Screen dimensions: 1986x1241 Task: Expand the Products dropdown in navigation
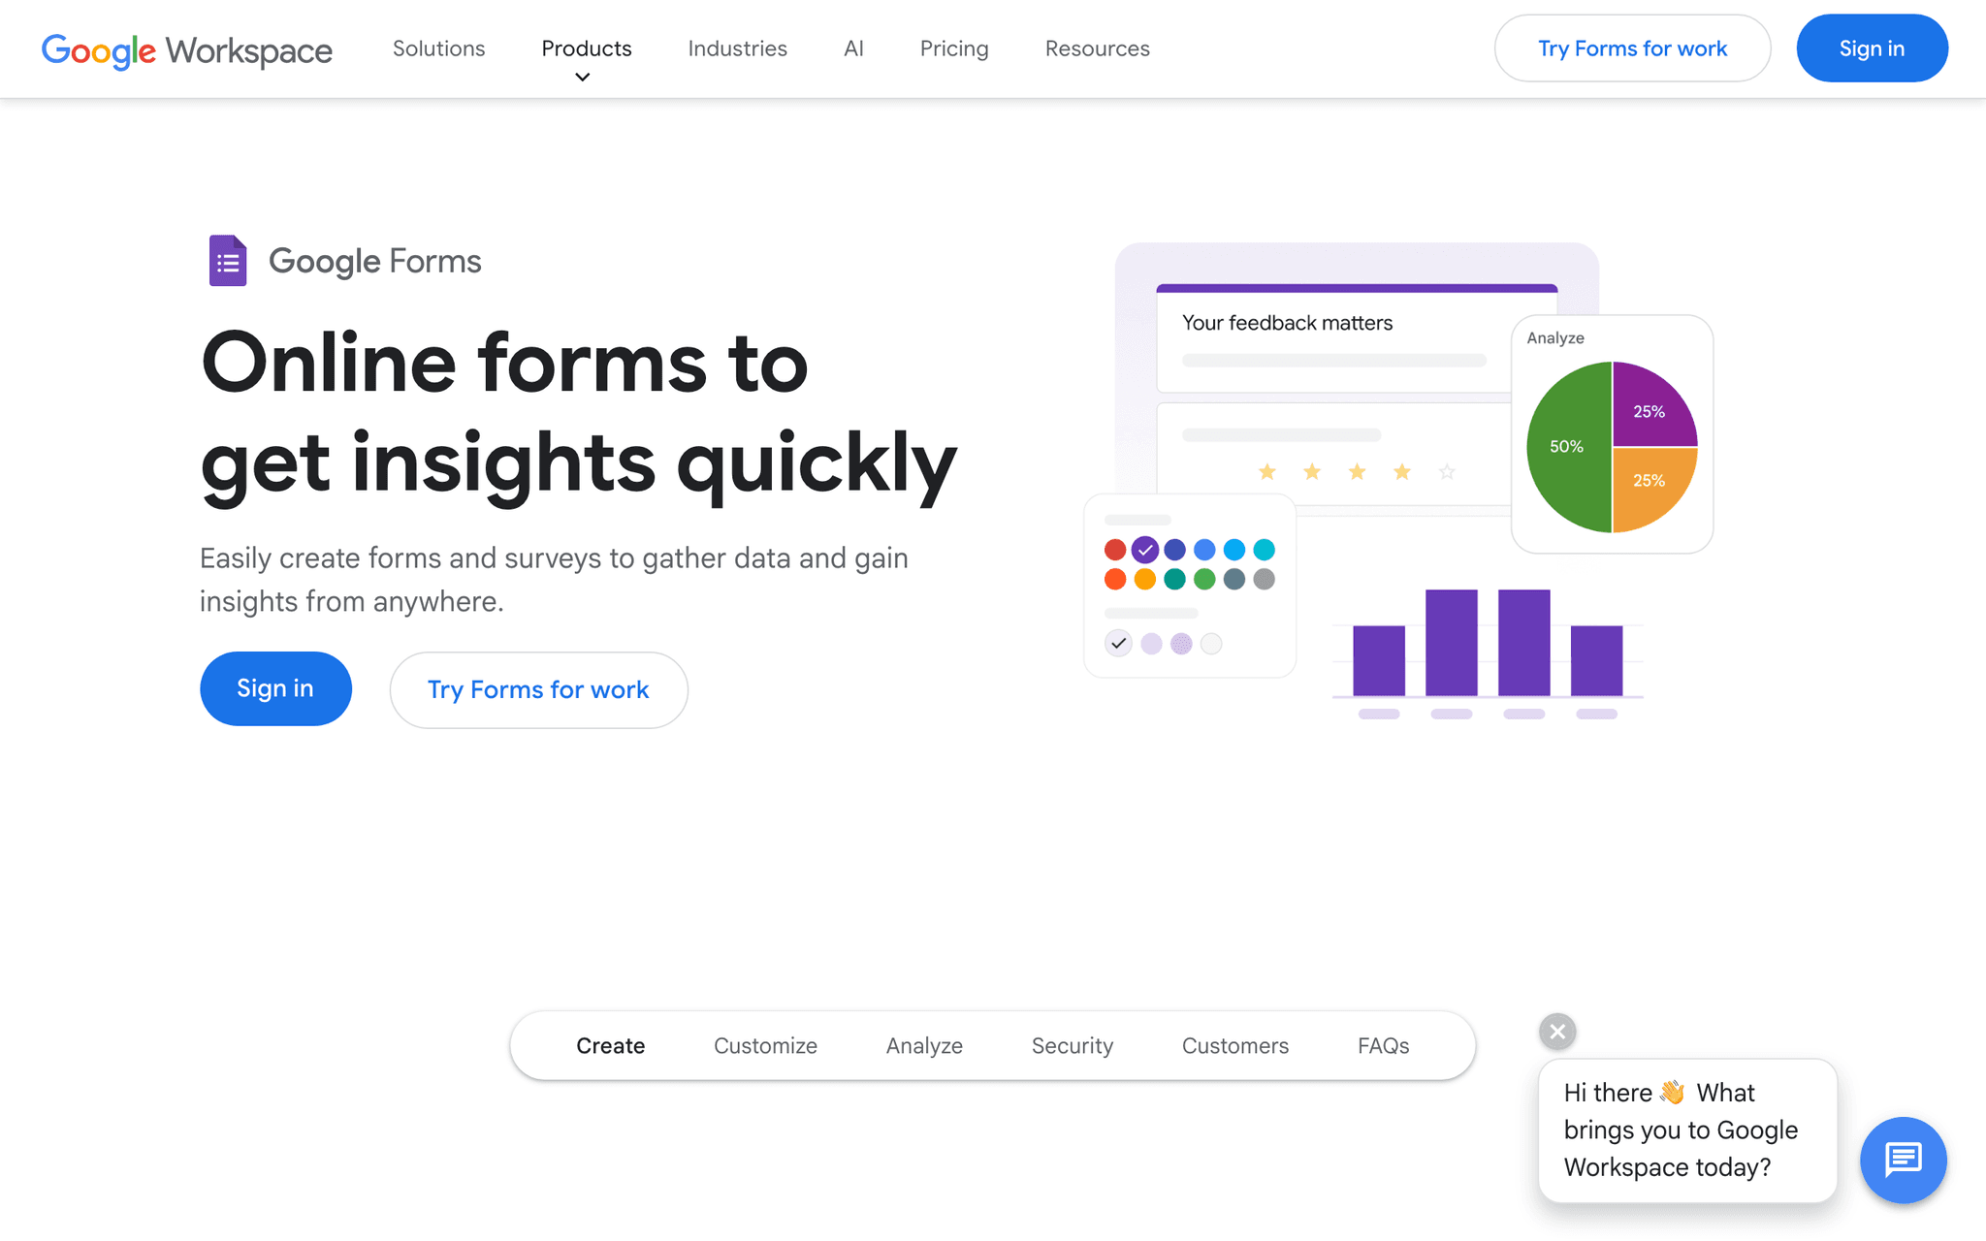[x=586, y=48]
